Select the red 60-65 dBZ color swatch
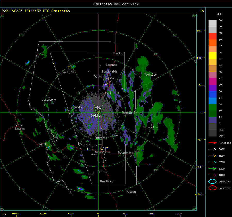The width and height of the screenshot is (232, 217). click(212, 36)
